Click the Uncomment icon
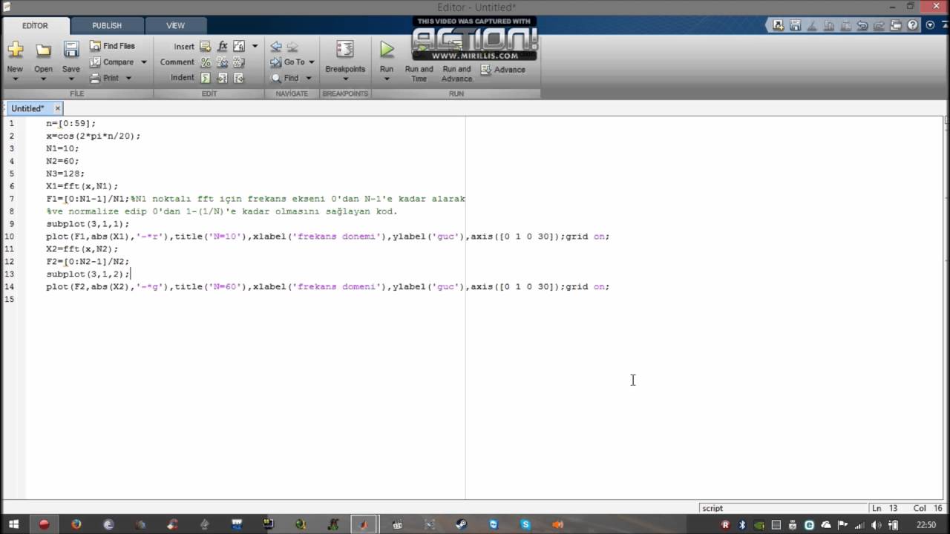 pos(222,62)
